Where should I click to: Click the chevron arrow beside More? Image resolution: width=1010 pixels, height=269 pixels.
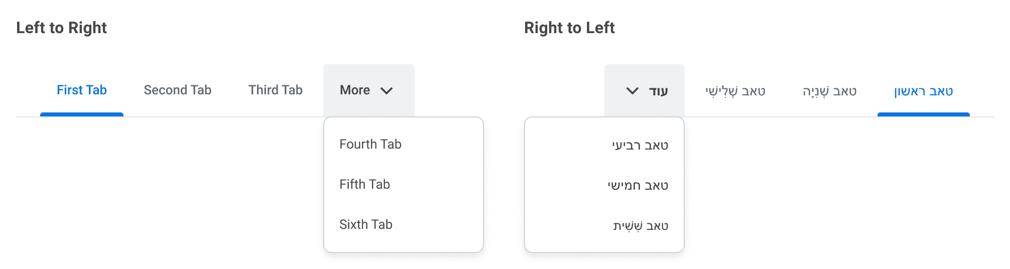[x=387, y=91]
